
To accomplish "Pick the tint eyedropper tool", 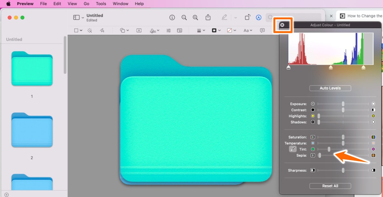I will click(293, 149).
